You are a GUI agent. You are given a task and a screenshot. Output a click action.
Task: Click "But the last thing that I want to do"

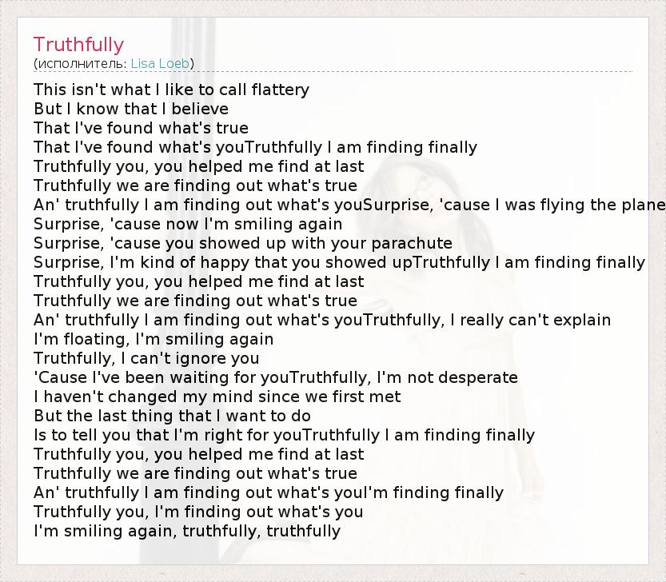point(172,416)
